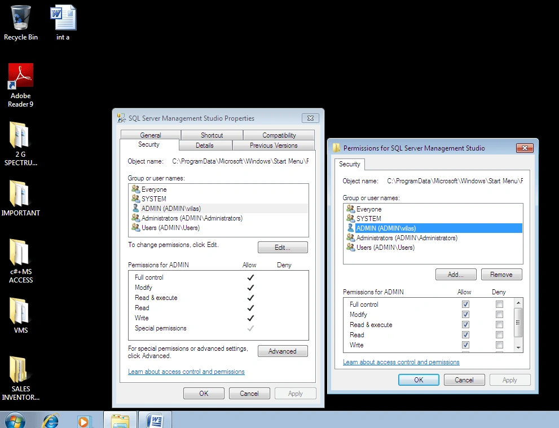Click SYSTEM group icon in Permissions dialog
Image resolution: width=559 pixels, height=428 pixels.
click(x=350, y=218)
